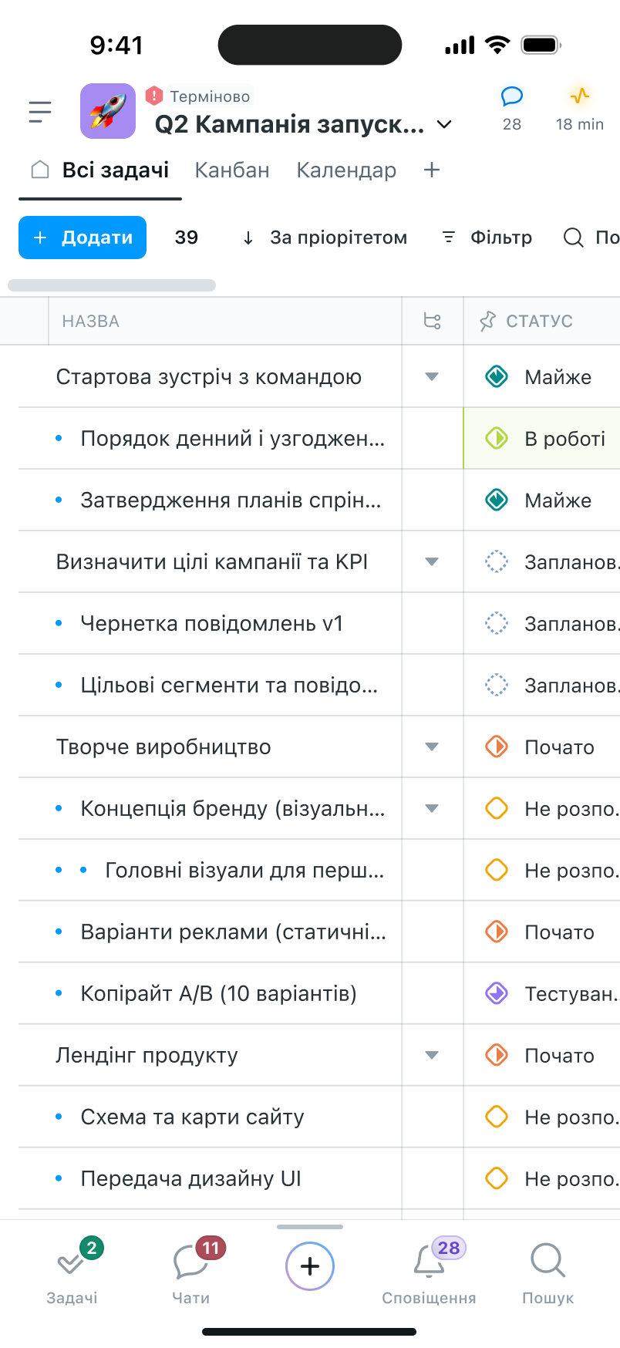Open the hamburger sidebar menu
620x1348 pixels.
(x=40, y=112)
